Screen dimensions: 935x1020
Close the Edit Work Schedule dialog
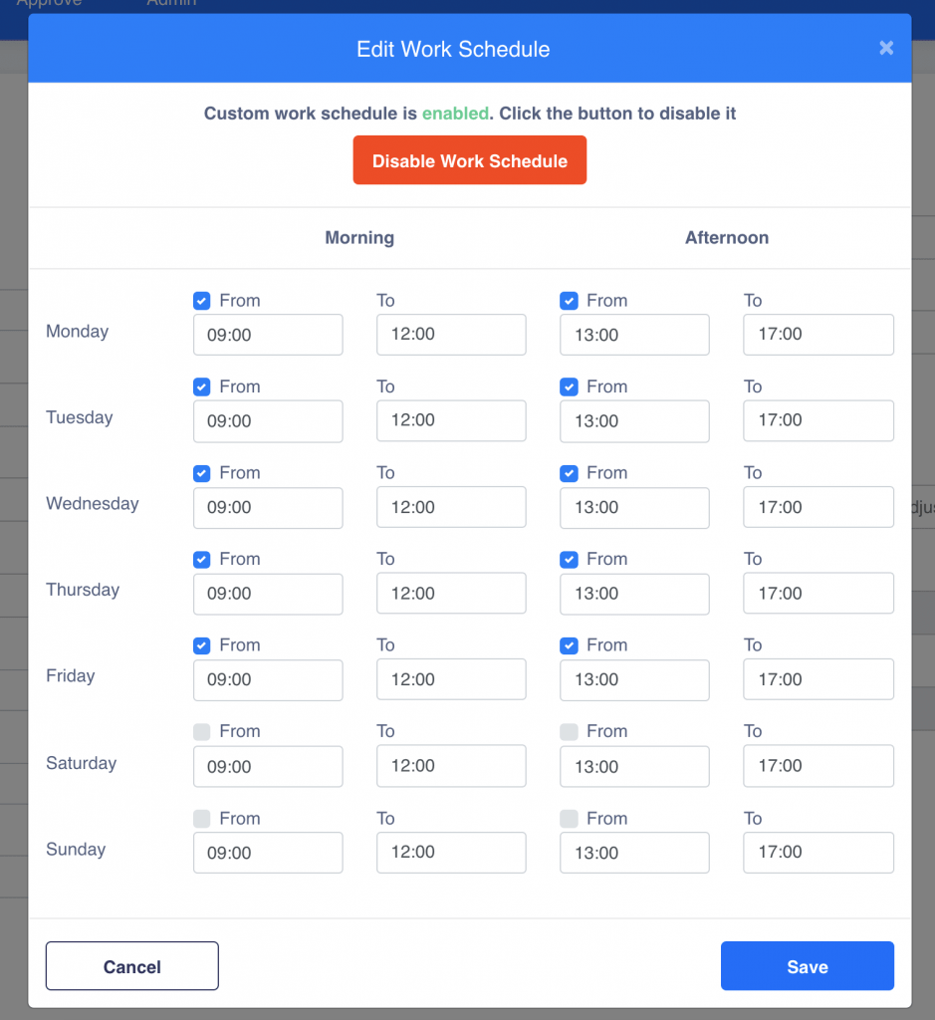885,48
